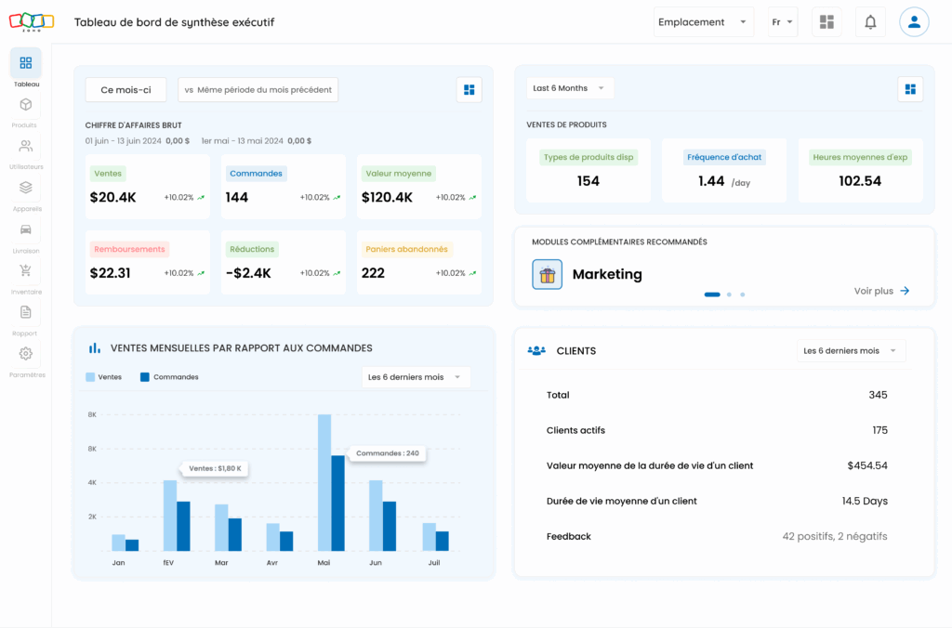Click grid layout icon in product sales panel
The image size is (952, 628).
910,89
